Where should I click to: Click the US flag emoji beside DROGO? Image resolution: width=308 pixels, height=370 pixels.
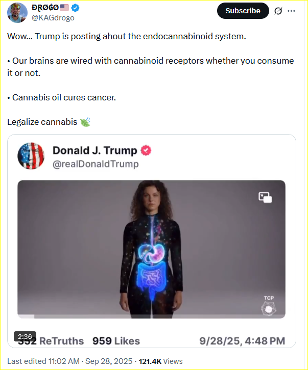coord(64,8)
